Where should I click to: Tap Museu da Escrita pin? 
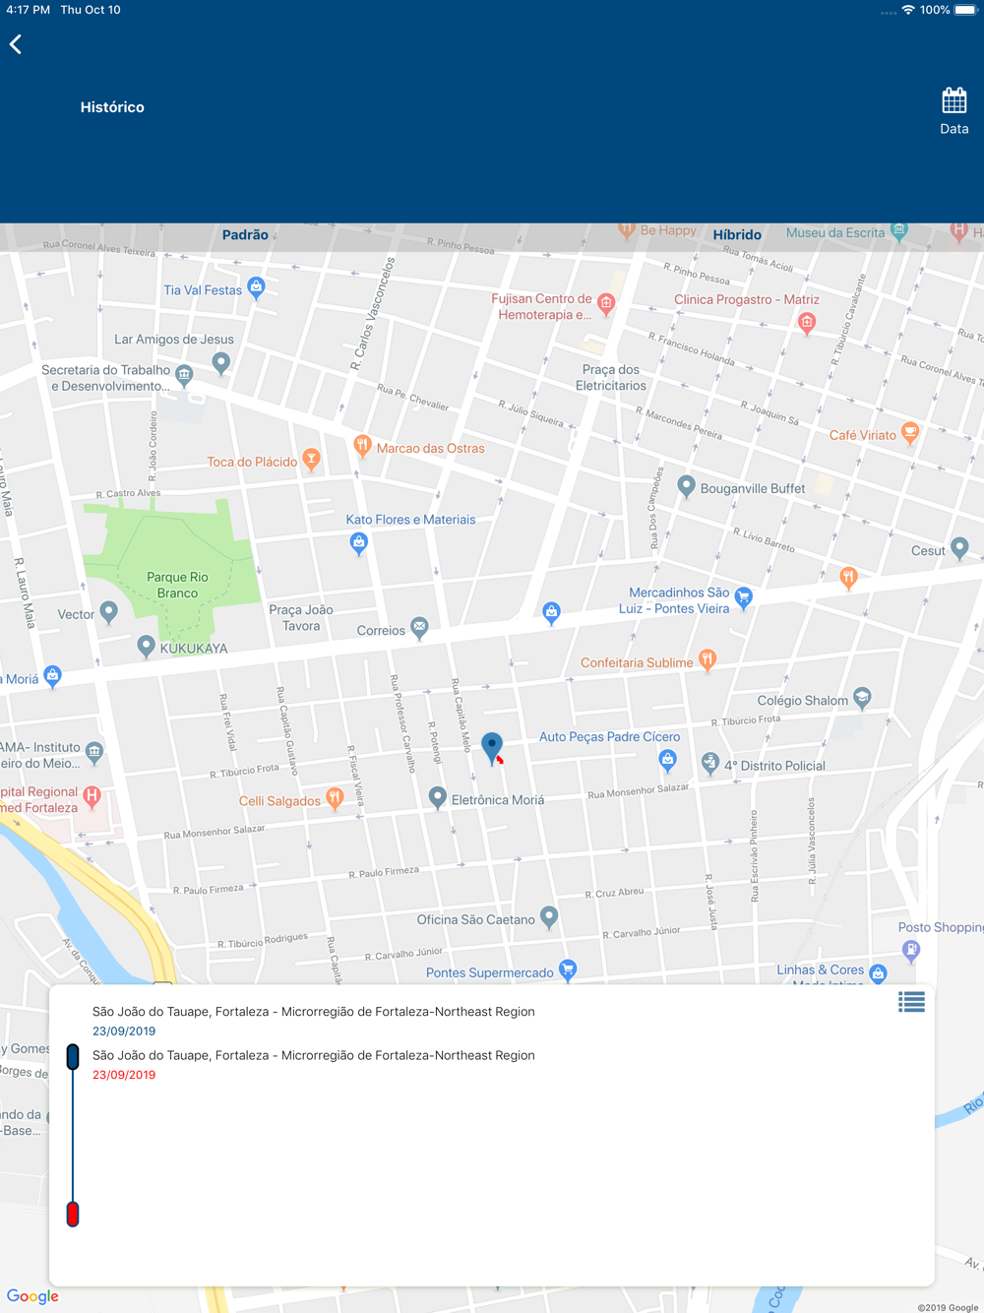coord(899,231)
